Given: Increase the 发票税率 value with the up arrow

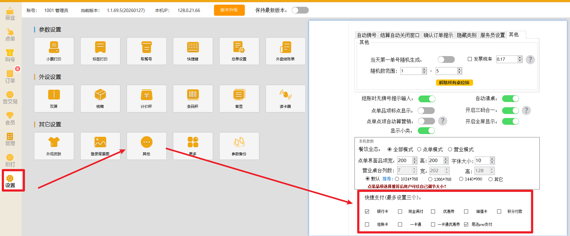Looking at the screenshot, I should click(520, 58).
